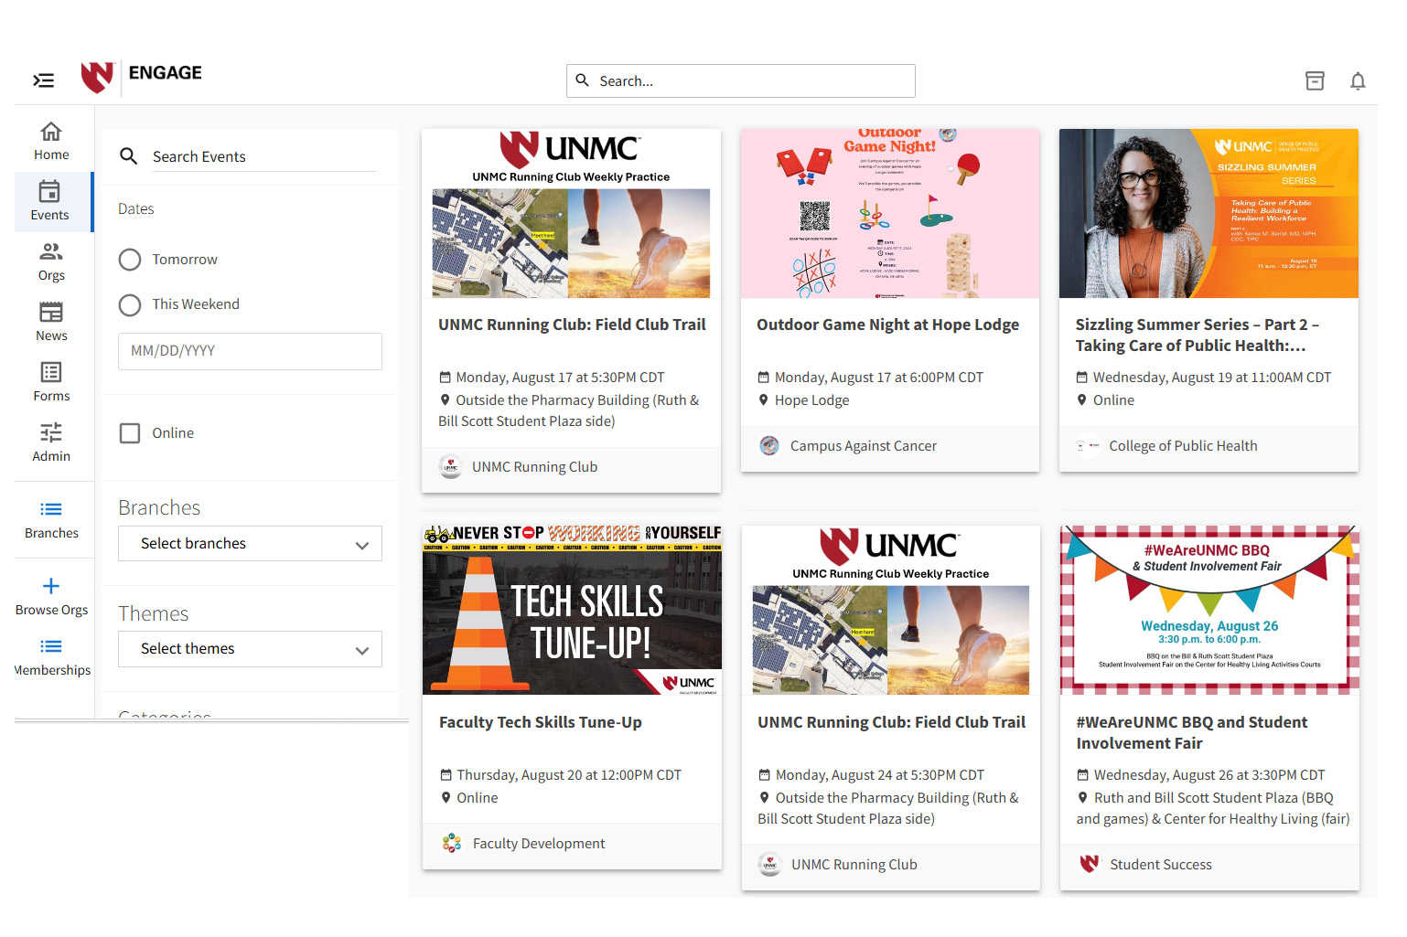Click calendar icon beside Wednesday, August 19 date
The width and height of the screenshot is (1407, 937).
tap(1082, 378)
